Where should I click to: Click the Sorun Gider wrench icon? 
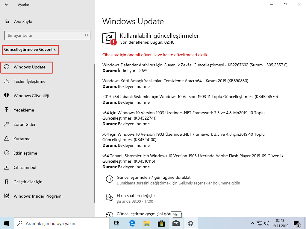pyautogui.click(x=7, y=124)
